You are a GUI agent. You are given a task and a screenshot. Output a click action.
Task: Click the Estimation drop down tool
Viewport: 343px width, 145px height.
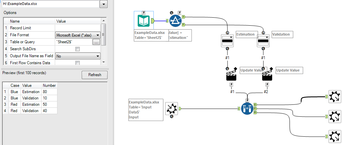click(227, 41)
